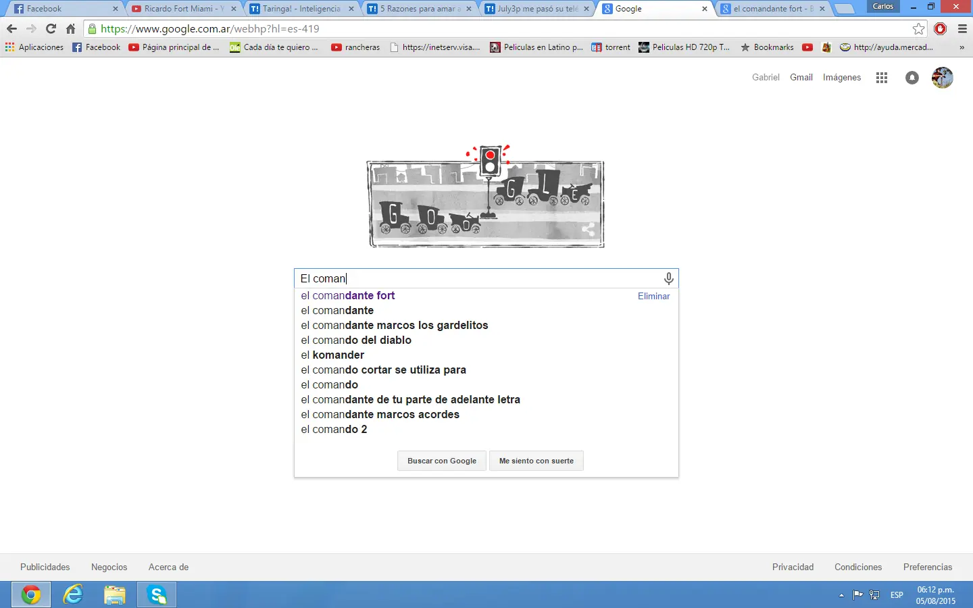
Task: Open the Gabriel profile link
Action: pyautogui.click(x=766, y=78)
